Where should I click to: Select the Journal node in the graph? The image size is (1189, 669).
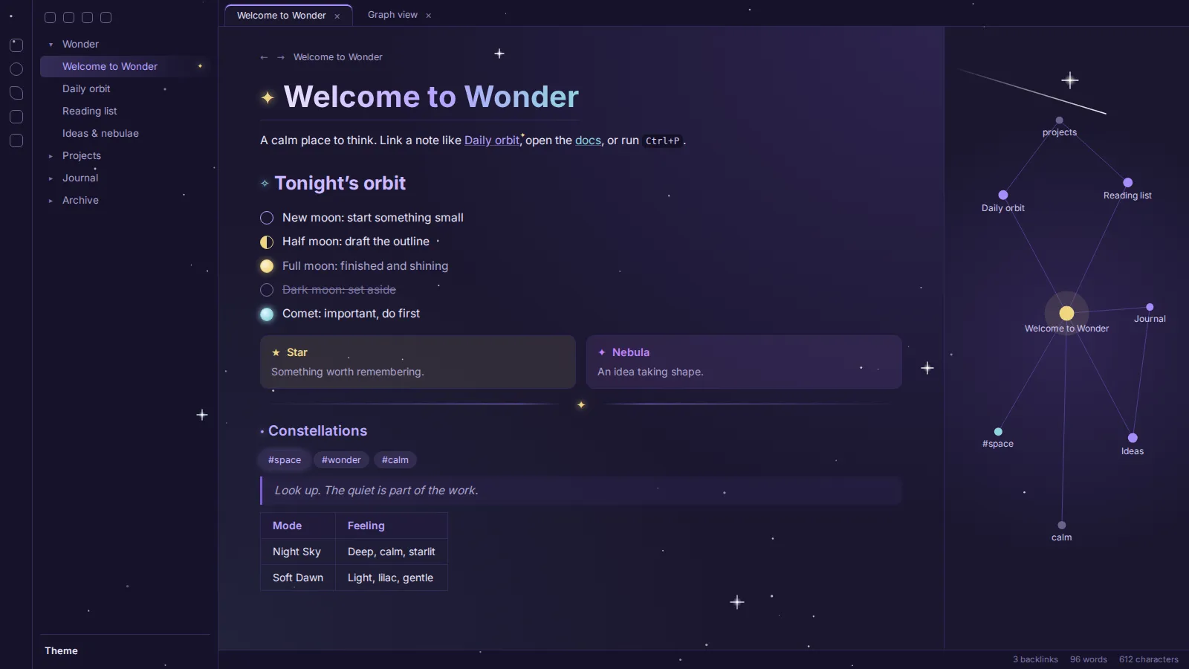pyautogui.click(x=1150, y=307)
